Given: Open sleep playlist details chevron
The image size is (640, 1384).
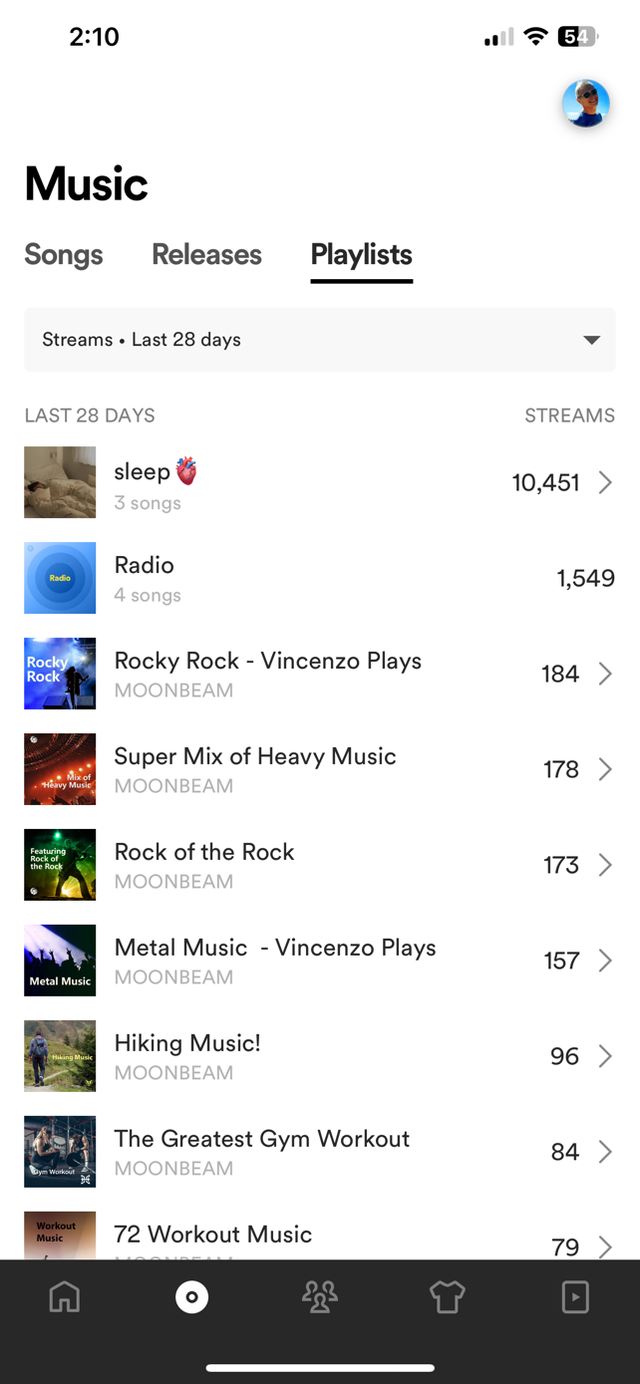Looking at the screenshot, I should coord(605,483).
